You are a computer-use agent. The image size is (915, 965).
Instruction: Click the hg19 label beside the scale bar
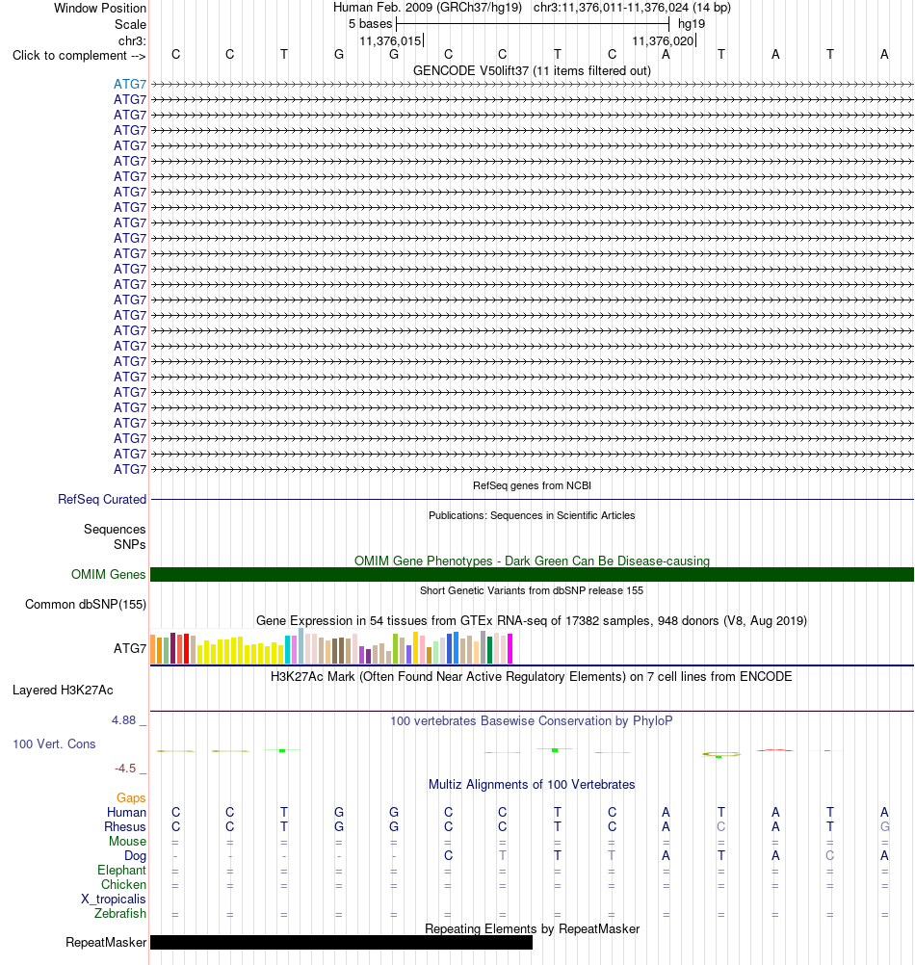point(691,24)
